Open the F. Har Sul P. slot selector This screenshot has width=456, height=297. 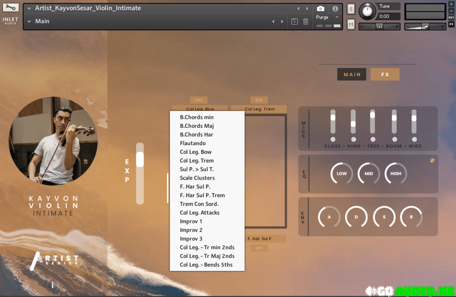[265, 239]
